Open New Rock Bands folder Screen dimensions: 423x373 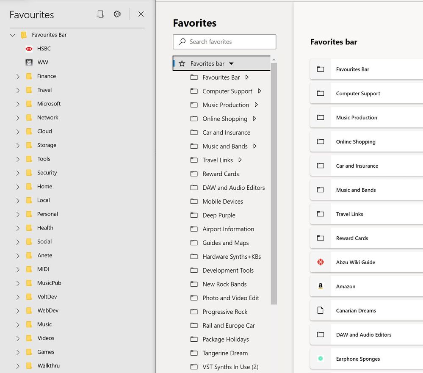[x=224, y=284]
